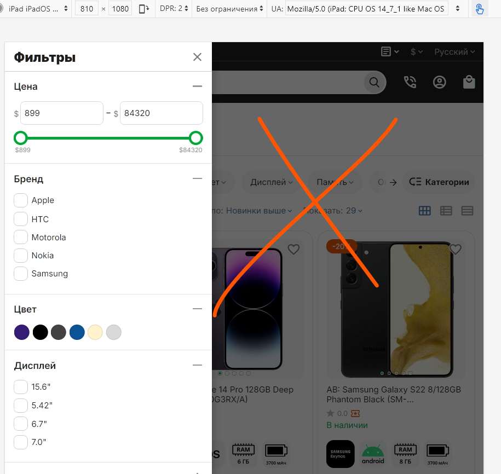Click the search magnifier icon
This screenshot has height=474, width=501.
[x=375, y=83]
